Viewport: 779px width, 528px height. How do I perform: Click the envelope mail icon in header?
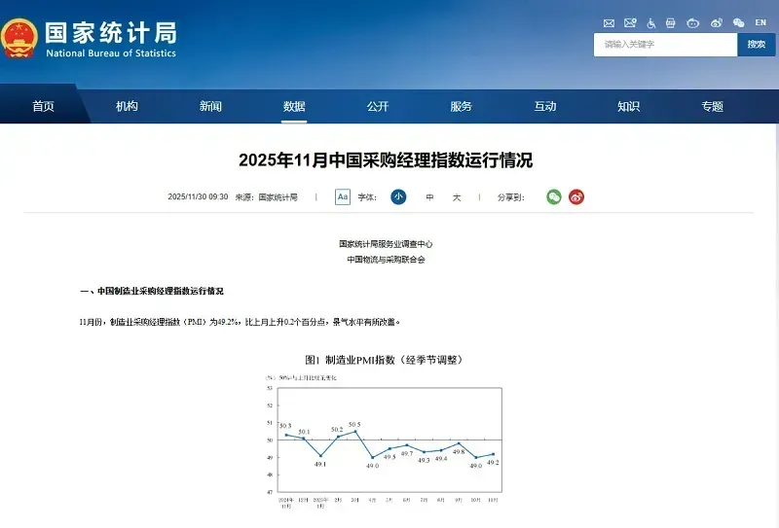609,22
